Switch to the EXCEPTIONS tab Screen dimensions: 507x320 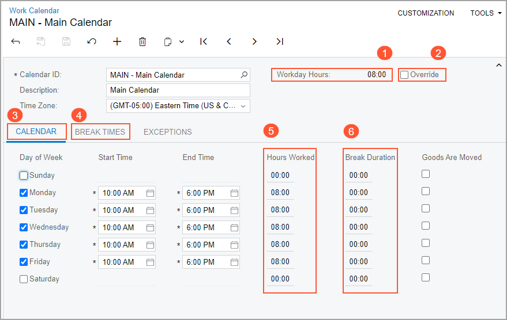pyautogui.click(x=167, y=132)
